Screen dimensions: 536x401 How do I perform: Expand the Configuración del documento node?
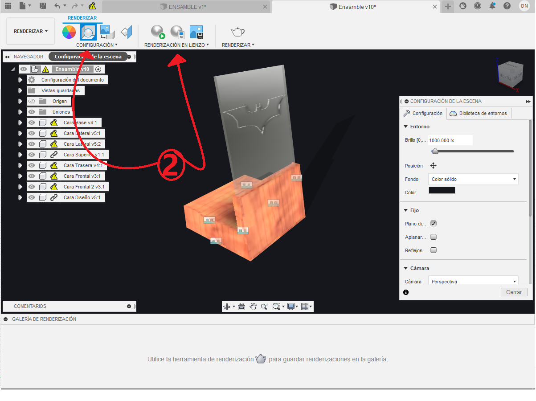point(20,80)
